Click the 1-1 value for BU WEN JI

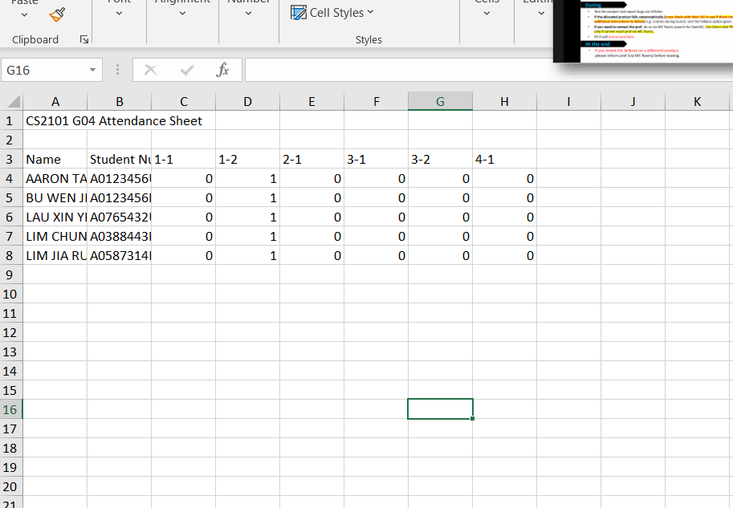pos(184,197)
